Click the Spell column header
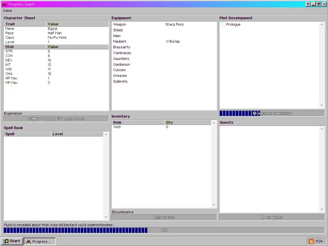This screenshot has width=328, height=246. [28, 134]
